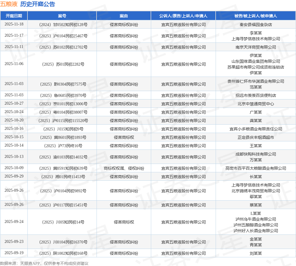This screenshot has height=266, width=296.
Task: Click case number (2025)渝0103民初14032号
Action: coord(63,157)
